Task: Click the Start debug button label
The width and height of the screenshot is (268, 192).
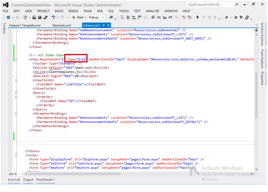Action: [x=80, y=17]
